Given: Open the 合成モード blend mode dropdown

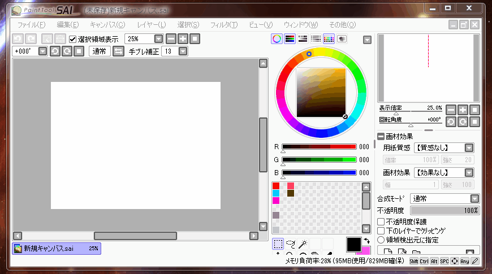Looking at the screenshot, I should (474, 198).
